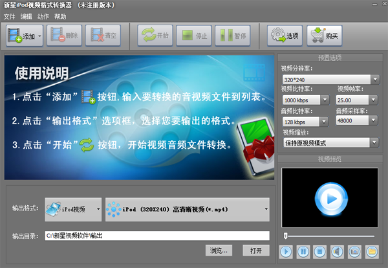Click the 视频预览 panel header
The image size is (388, 268).
point(330,159)
